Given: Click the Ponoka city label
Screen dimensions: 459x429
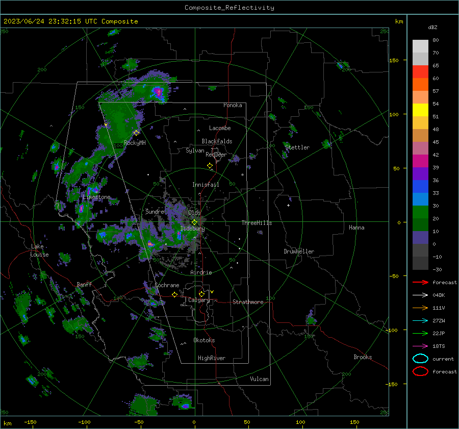Looking at the screenshot, I should coord(233,105).
